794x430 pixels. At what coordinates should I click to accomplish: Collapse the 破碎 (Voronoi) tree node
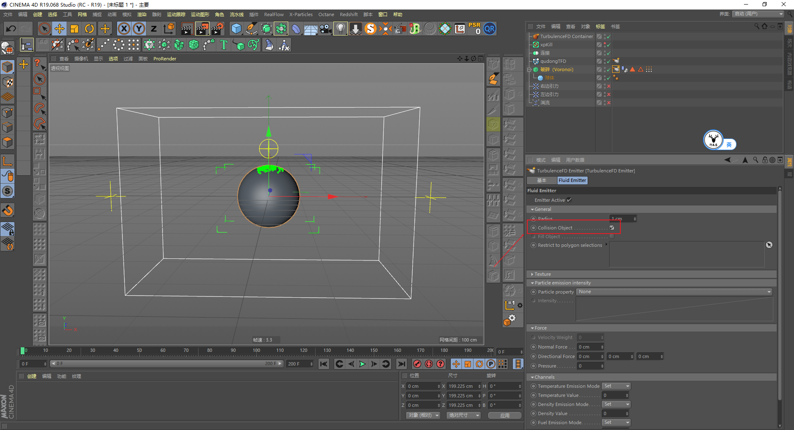coord(529,69)
